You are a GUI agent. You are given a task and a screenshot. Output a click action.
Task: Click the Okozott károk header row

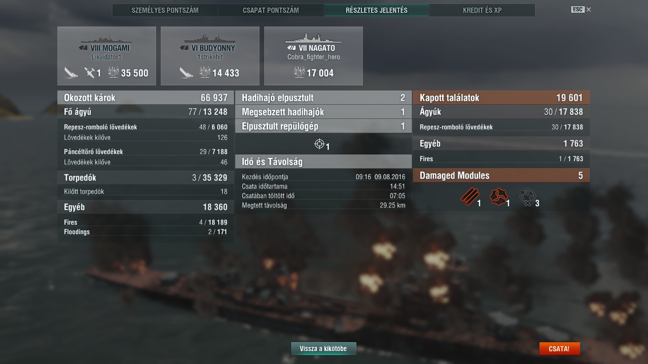click(146, 98)
